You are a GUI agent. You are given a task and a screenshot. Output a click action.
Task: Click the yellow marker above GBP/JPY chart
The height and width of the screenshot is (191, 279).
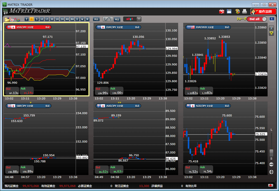point(31,103)
